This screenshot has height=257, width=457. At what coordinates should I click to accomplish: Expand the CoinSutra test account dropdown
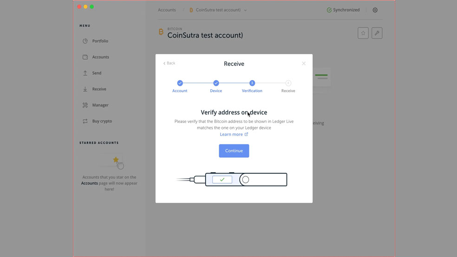point(245,10)
